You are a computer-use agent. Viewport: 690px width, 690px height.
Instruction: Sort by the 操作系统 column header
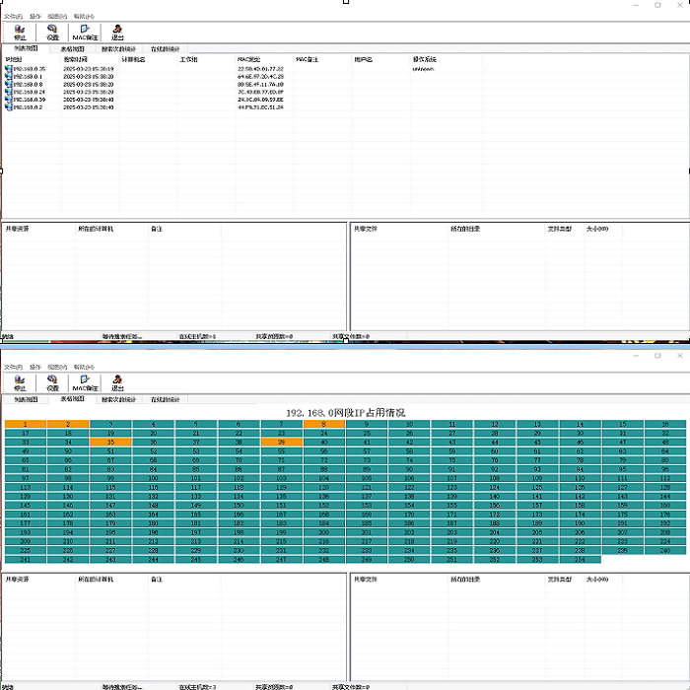(x=447, y=59)
